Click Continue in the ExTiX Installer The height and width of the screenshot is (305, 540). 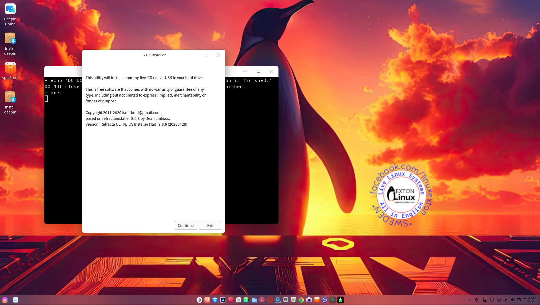(185, 225)
